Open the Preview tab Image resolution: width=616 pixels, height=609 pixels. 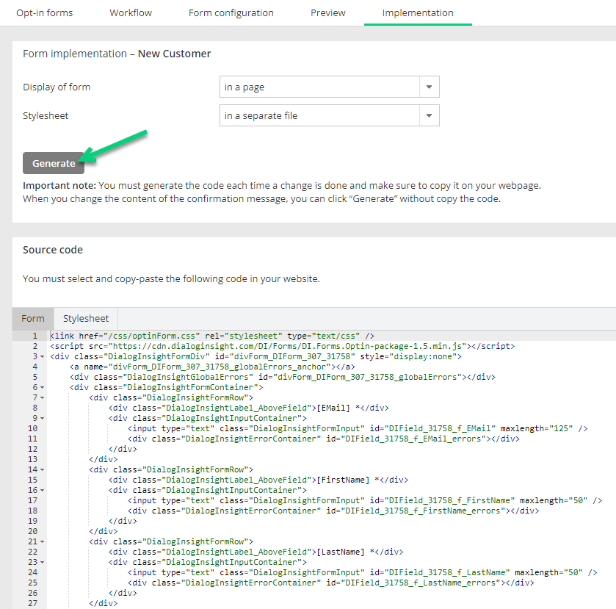[328, 13]
